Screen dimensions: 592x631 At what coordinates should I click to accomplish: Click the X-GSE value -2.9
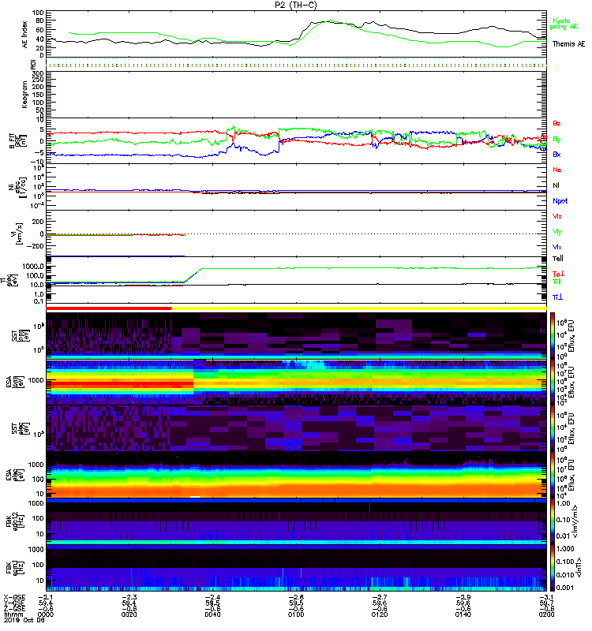(x=463, y=597)
